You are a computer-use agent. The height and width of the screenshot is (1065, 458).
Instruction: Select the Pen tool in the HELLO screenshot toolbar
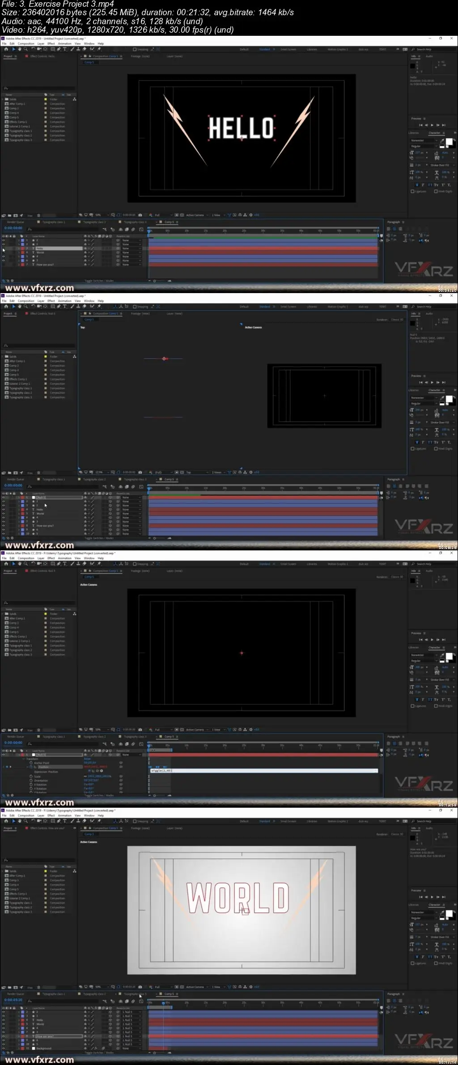click(x=59, y=49)
